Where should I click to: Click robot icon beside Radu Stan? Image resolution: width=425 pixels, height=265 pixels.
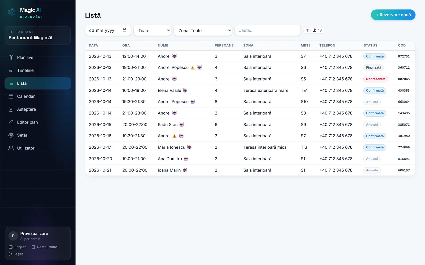point(182,125)
